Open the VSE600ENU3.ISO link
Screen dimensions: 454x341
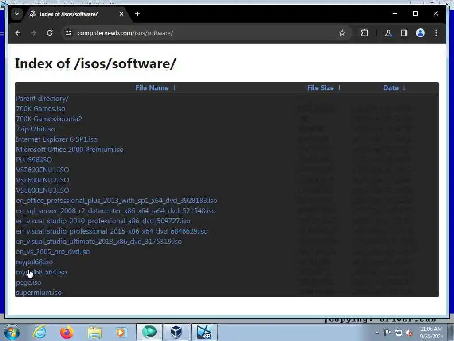43,190
